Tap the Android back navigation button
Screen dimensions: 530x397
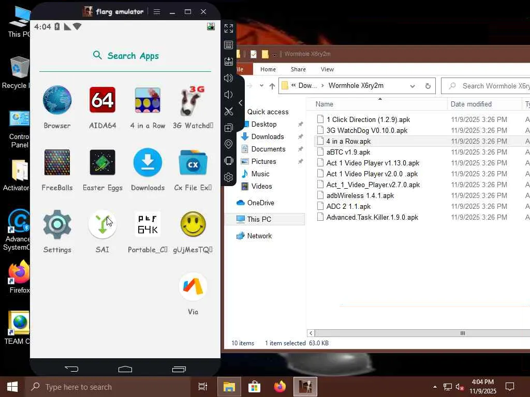tap(71, 369)
